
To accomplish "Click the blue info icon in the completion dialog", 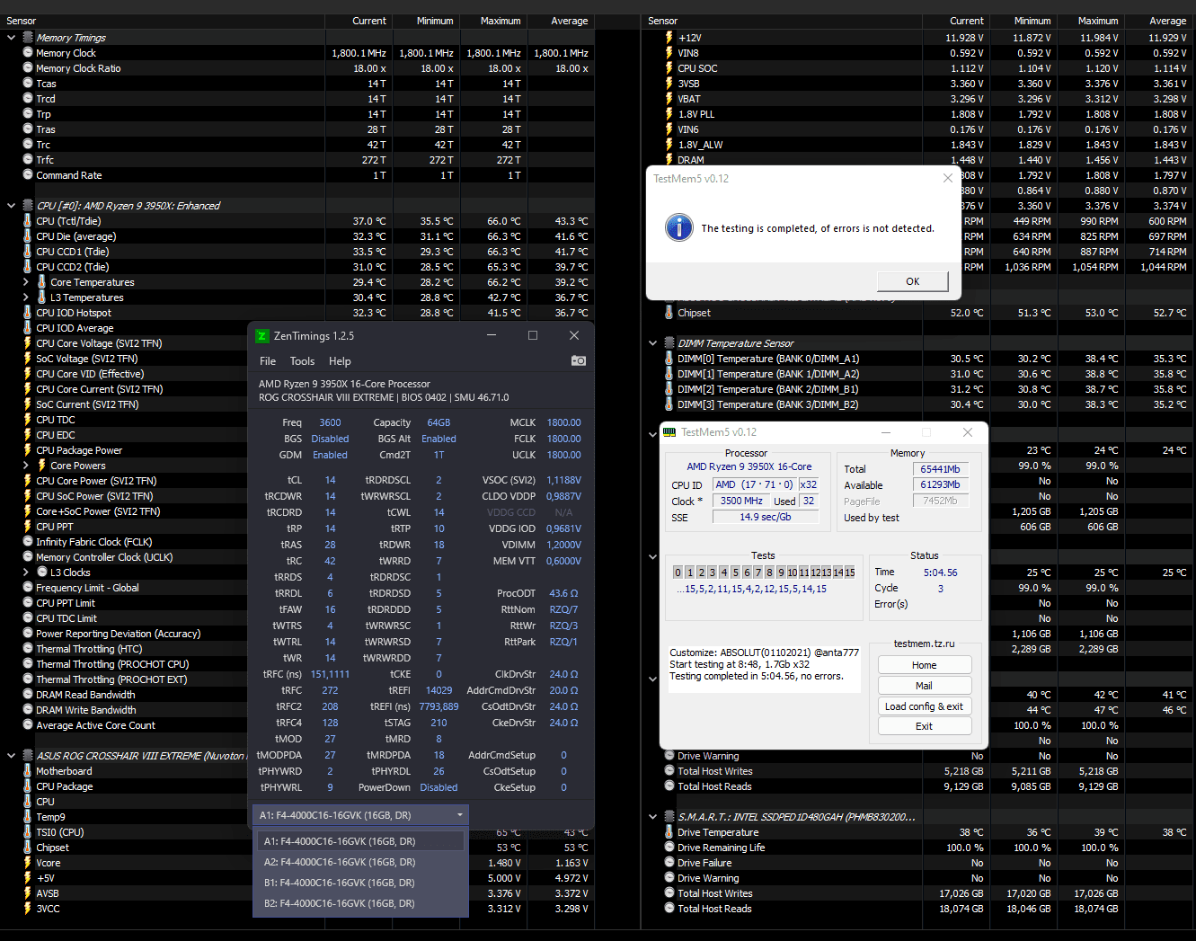I will pos(679,227).
